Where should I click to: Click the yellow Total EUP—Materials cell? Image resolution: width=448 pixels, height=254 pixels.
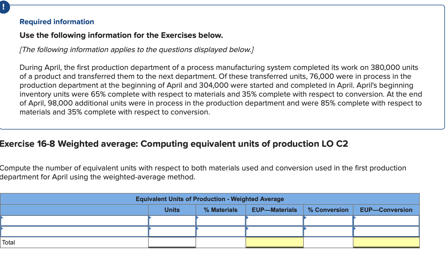click(x=275, y=242)
